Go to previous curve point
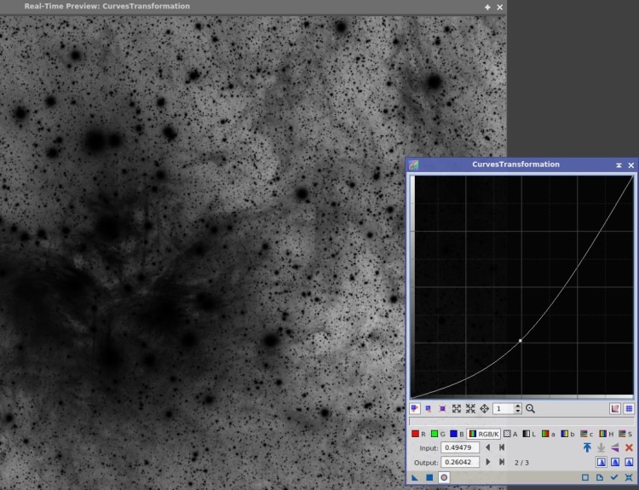This screenshot has width=639, height=490. (488, 447)
